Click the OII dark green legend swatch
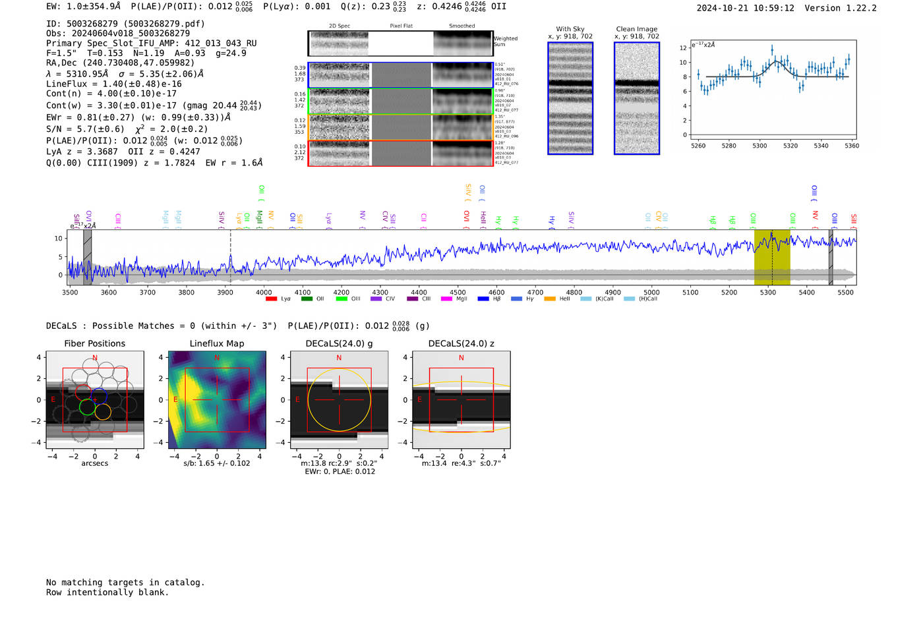This screenshot has height=628, width=923. pyautogui.click(x=307, y=299)
